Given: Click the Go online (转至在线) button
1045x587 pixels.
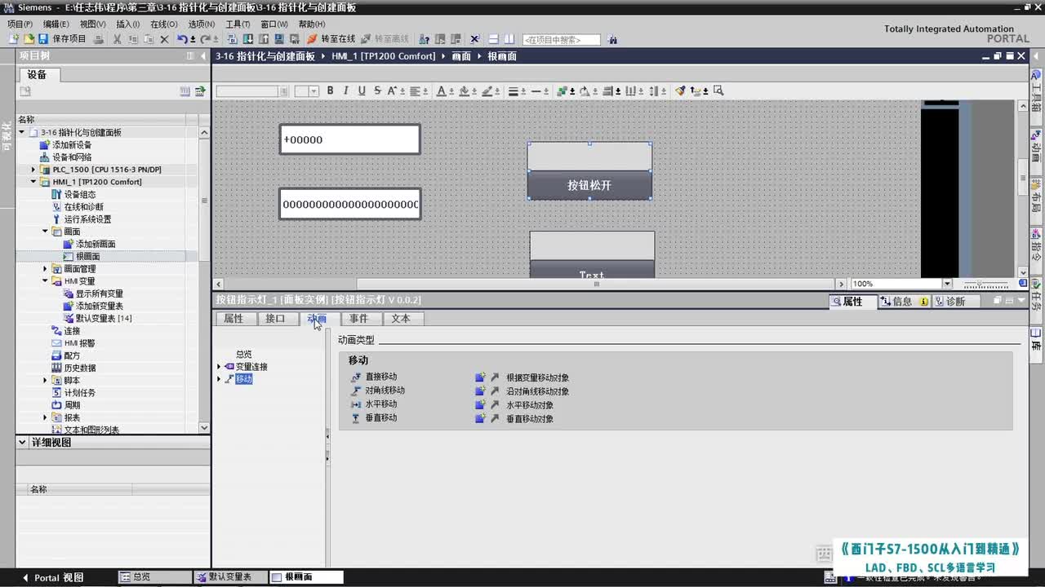Looking at the screenshot, I should [x=331, y=39].
